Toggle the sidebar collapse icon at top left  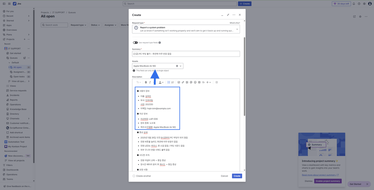coord(4,4)
